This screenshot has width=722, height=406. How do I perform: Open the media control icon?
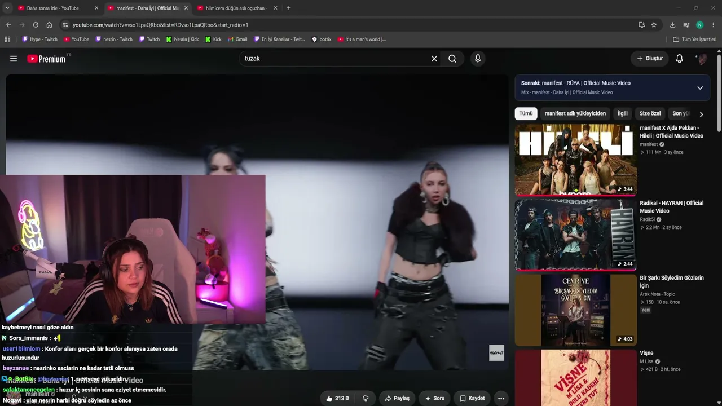tap(686, 25)
